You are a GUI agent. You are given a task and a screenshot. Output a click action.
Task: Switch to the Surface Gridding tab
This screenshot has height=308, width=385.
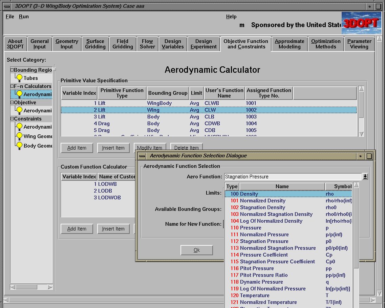[x=95, y=44]
